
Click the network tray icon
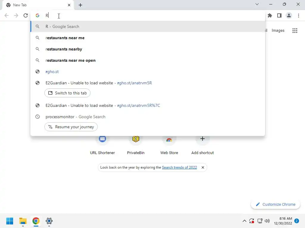[x=260, y=221]
